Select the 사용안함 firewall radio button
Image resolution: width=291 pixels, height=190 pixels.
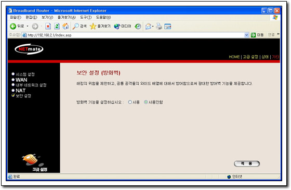click(x=146, y=102)
